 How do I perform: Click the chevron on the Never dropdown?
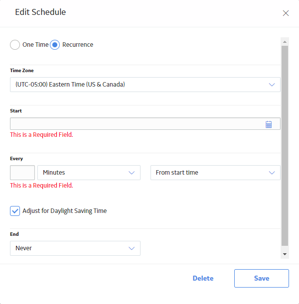click(x=132, y=248)
